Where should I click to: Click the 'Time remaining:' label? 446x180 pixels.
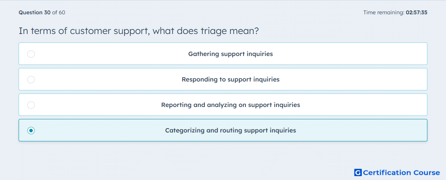(384, 12)
